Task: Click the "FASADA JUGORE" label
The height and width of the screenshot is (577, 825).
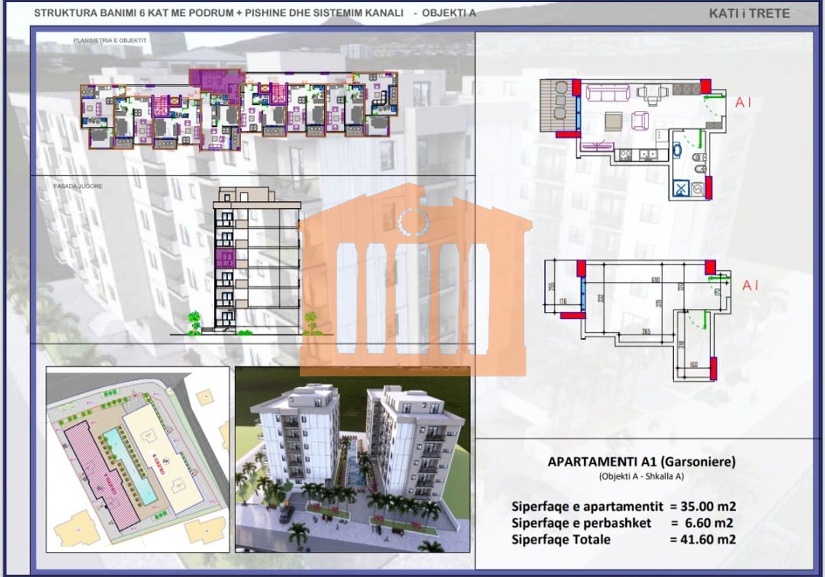Action: coord(79,186)
